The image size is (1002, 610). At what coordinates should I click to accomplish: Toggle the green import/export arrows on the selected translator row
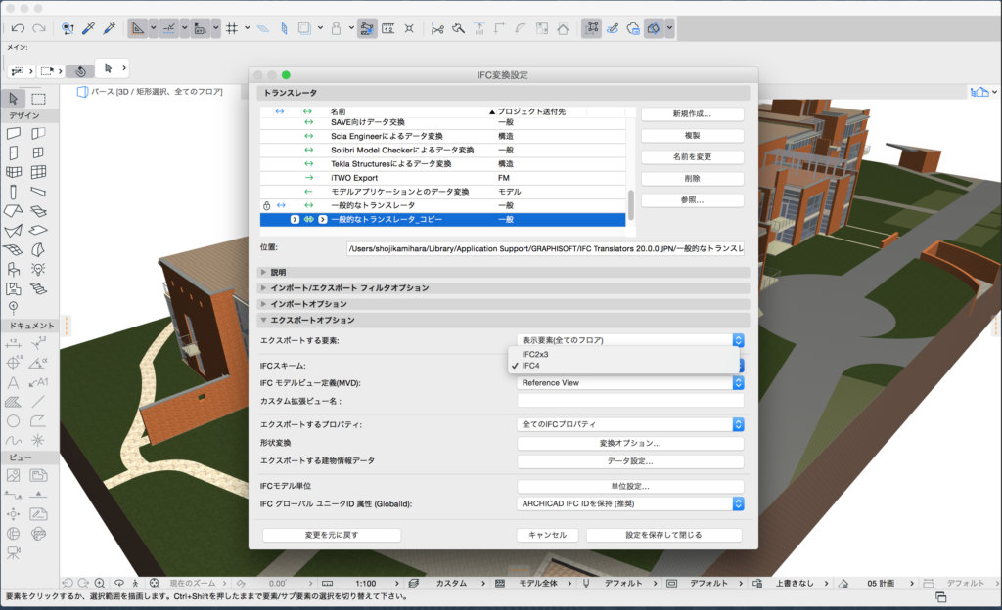308,220
